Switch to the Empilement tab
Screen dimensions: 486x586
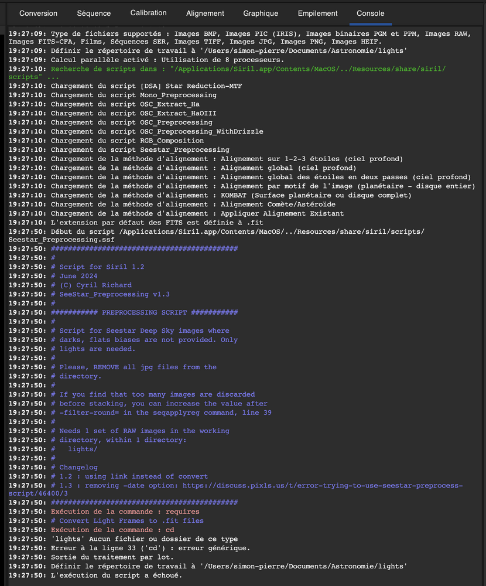317,13
